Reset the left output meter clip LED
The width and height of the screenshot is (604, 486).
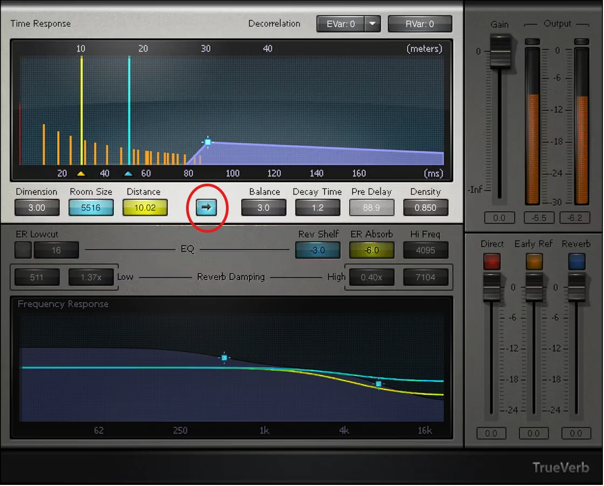click(x=532, y=41)
